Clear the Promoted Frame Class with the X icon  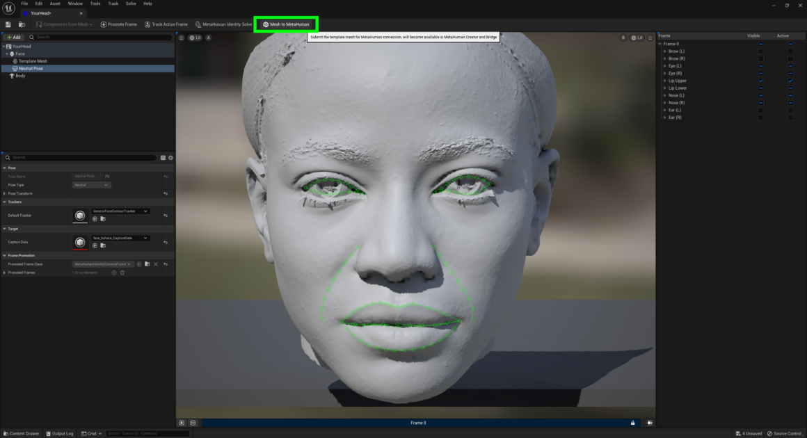point(155,264)
